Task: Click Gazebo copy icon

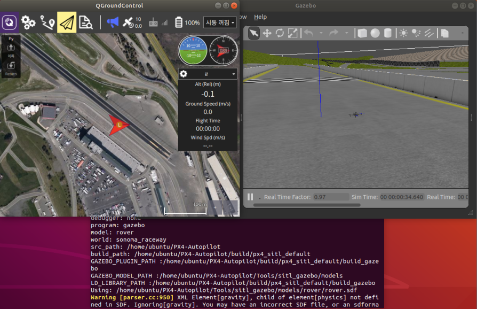Action: coord(445,33)
